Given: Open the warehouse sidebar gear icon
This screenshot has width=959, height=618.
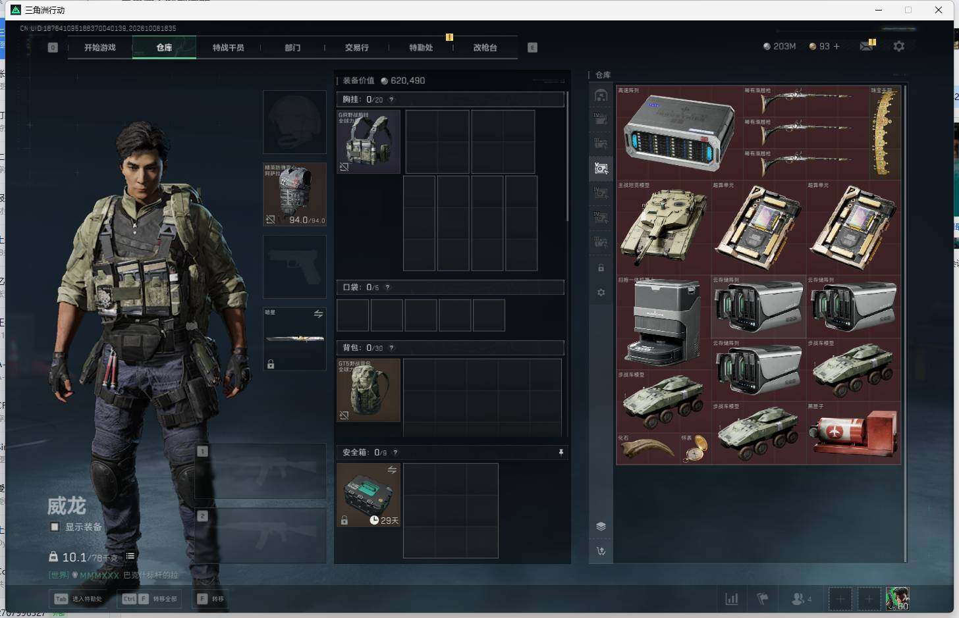Looking at the screenshot, I should 601,292.
